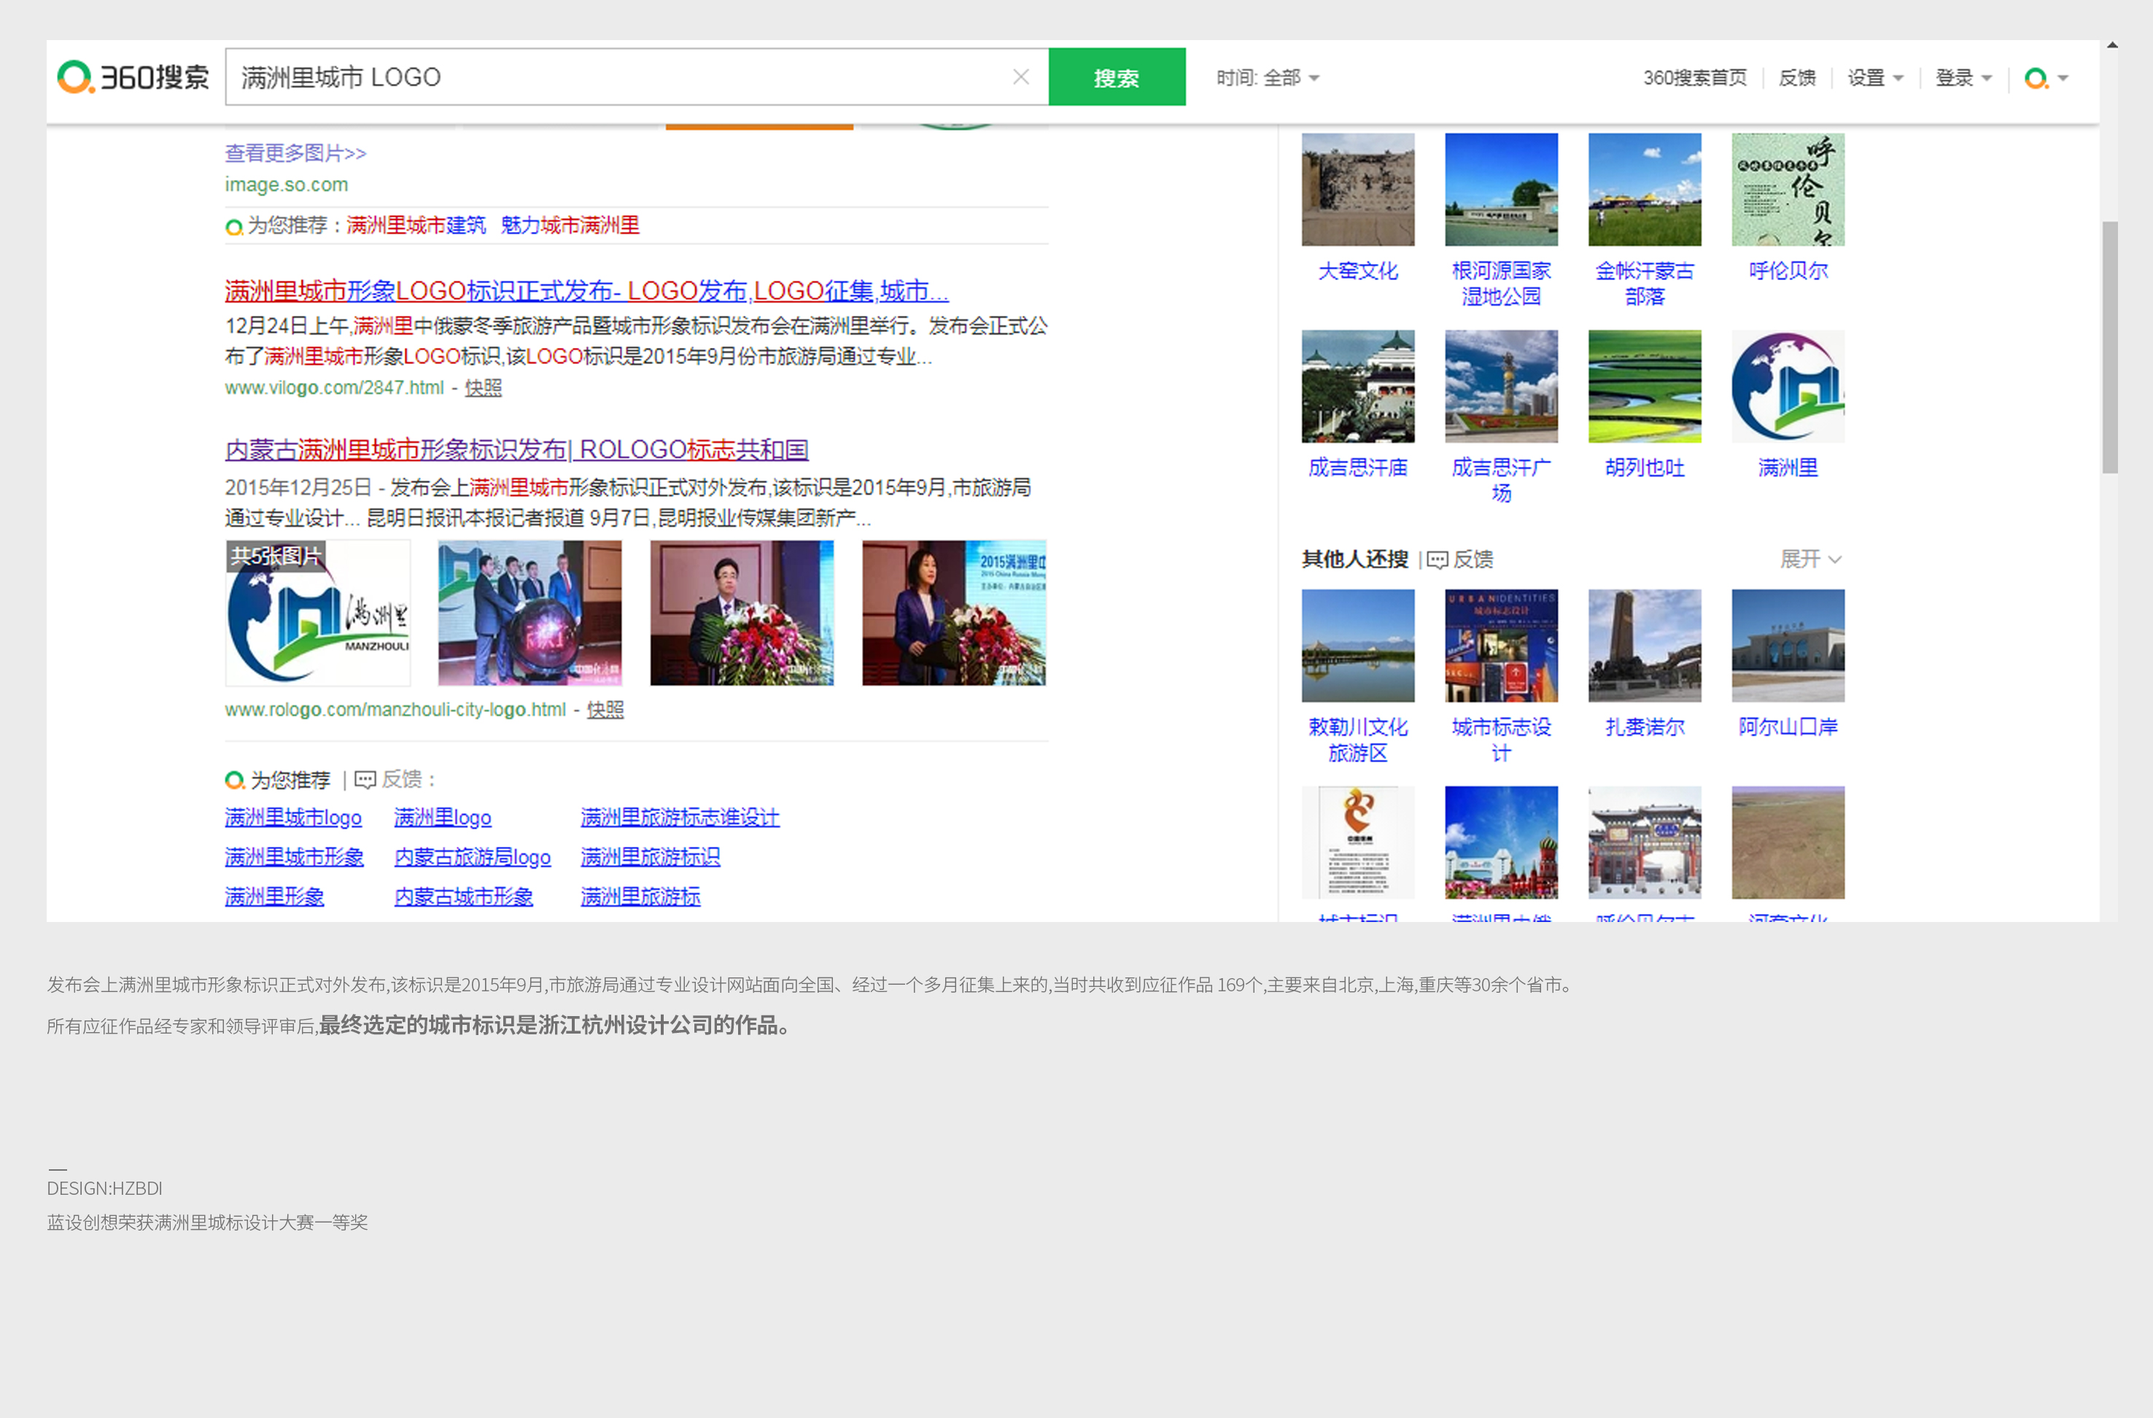Click 反馈 in the top navigation
2153x1418 pixels.
point(1796,78)
